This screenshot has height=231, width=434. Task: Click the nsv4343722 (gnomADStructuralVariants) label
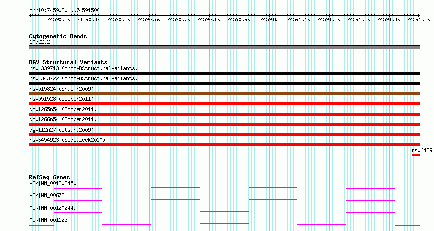point(83,78)
